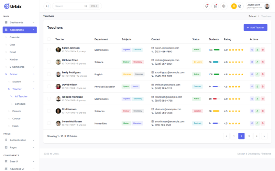Go to page 3 of entries
Viewport: 275px width, 171px height.
[x=249, y=136]
